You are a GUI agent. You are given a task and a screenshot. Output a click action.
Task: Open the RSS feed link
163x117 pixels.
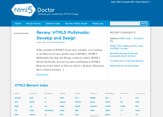point(119,2)
